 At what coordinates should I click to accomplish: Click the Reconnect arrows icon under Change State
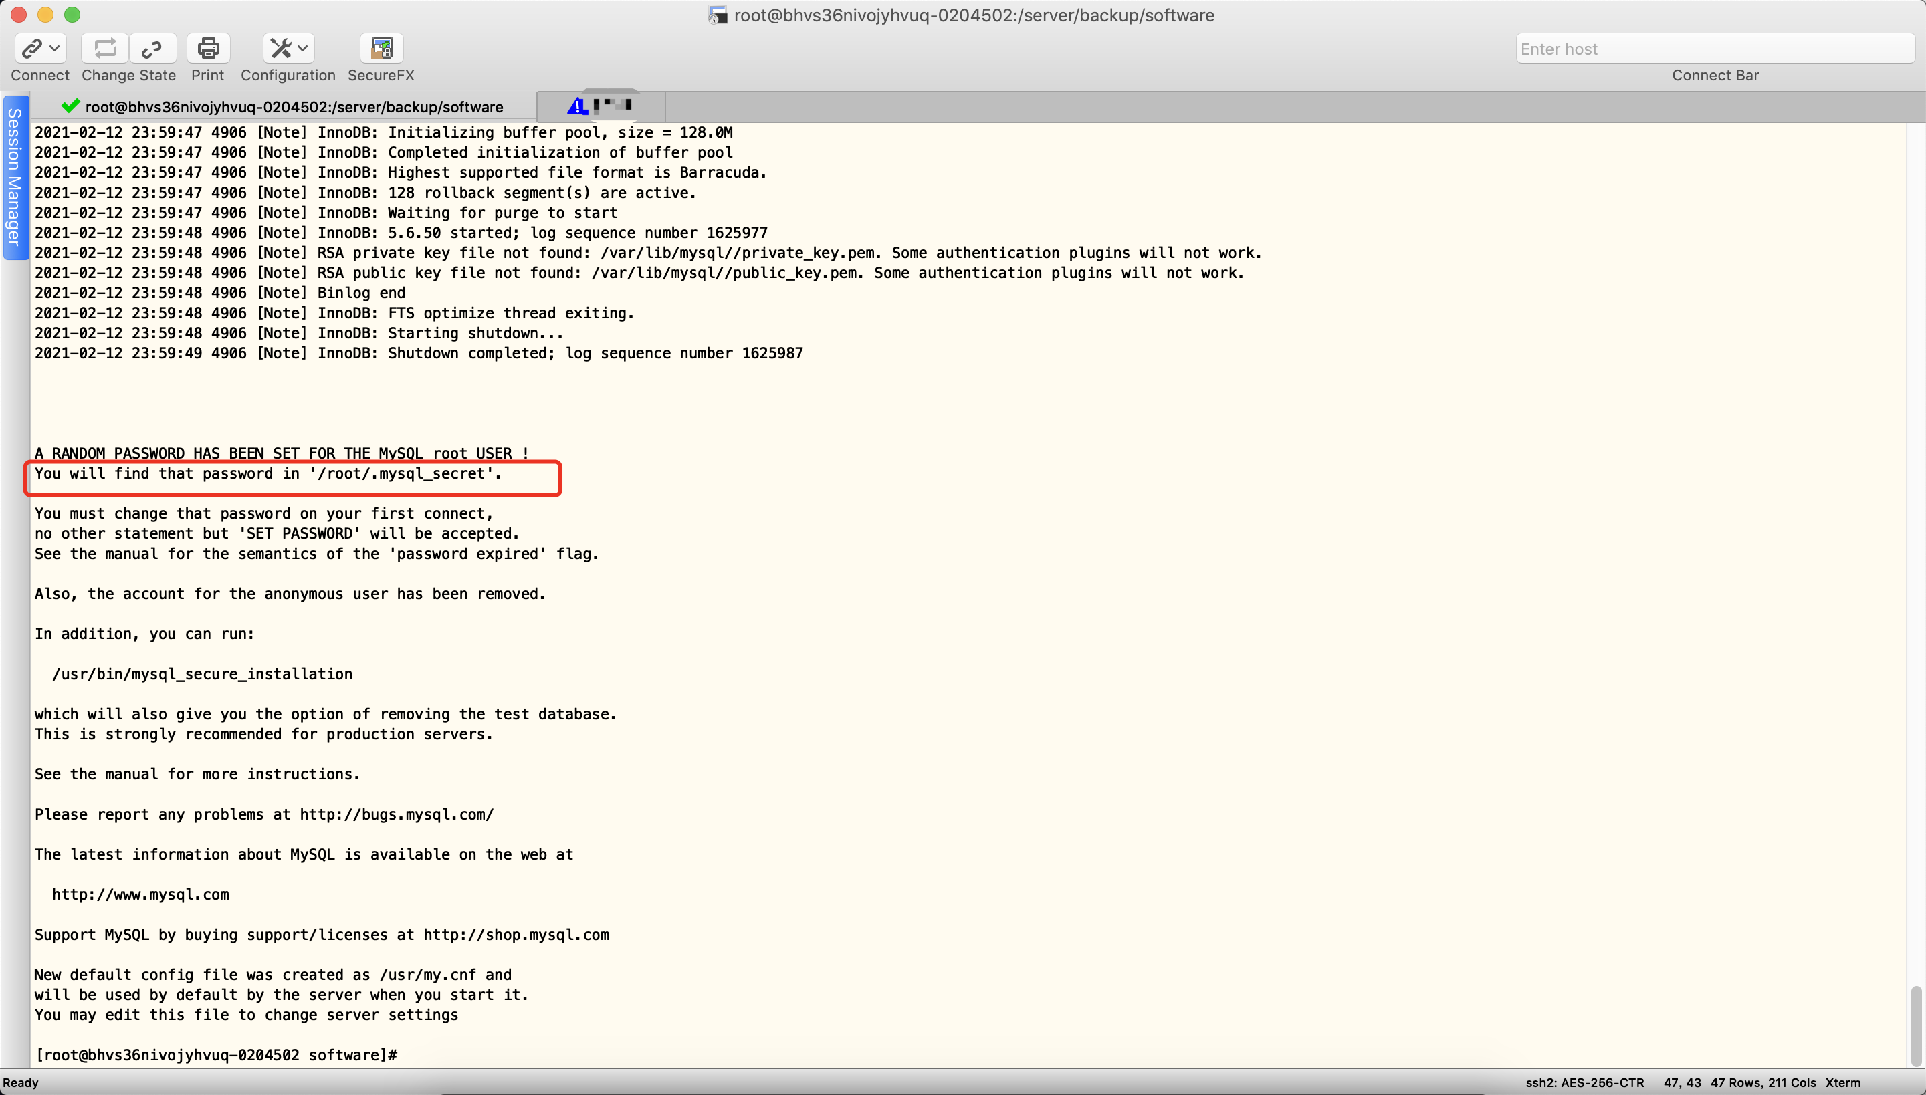pos(106,49)
